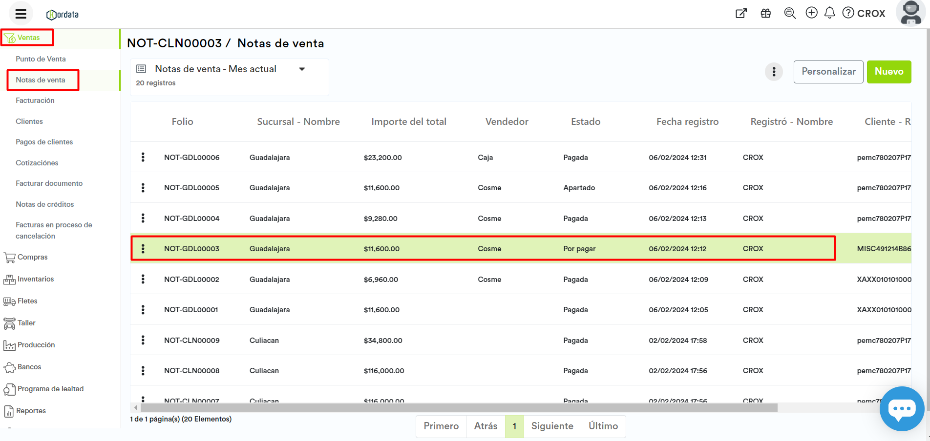Open row options for NOT-GDL00006

[143, 157]
